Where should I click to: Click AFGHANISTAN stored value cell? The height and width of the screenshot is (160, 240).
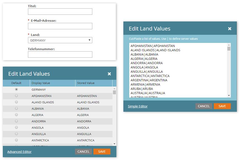94,96
